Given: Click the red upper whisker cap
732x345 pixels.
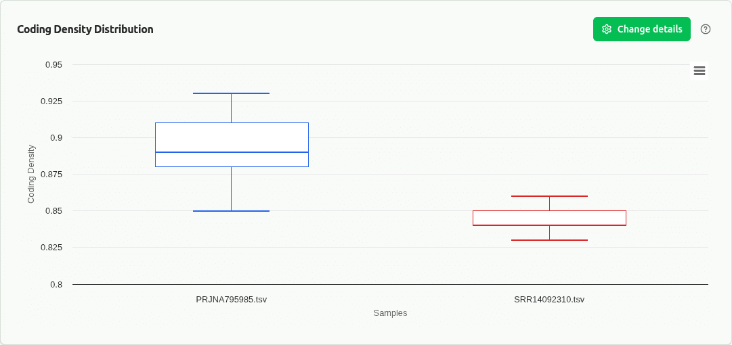Looking at the screenshot, I should coord(549,196).
